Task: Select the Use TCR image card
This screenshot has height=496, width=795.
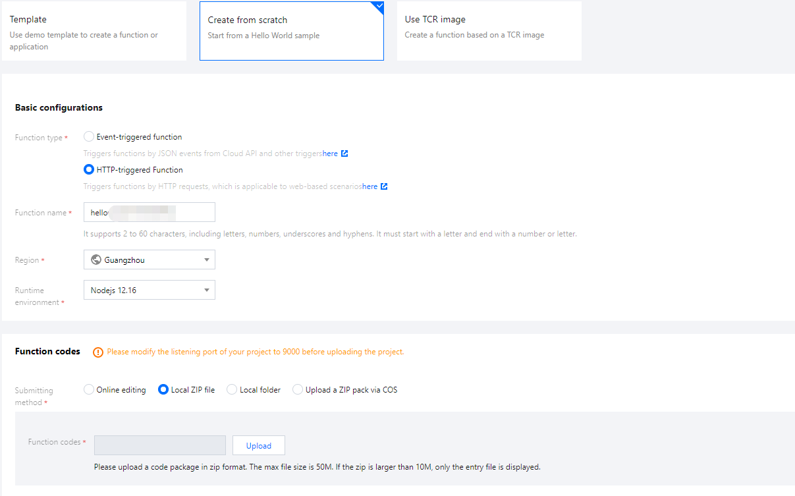Action: click(x=489, y=31)
